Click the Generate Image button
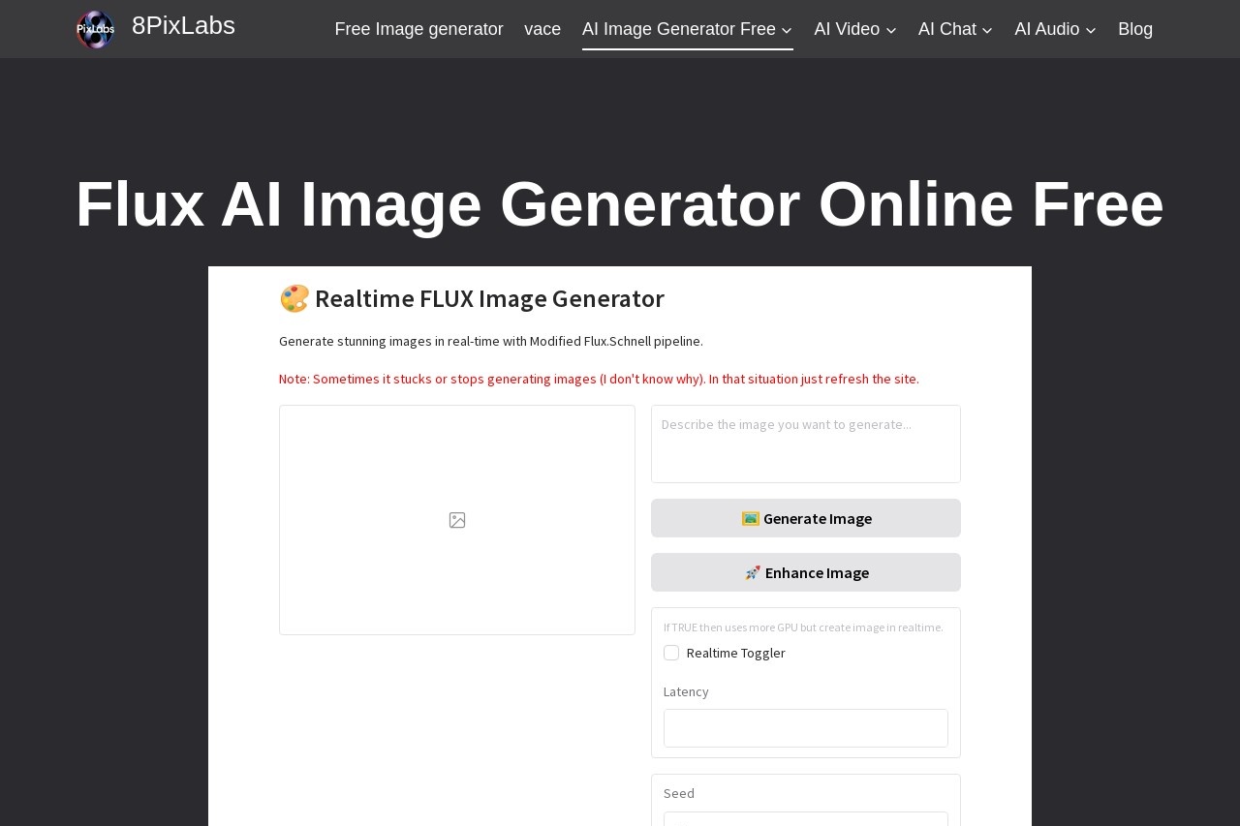 pos(806,518)
